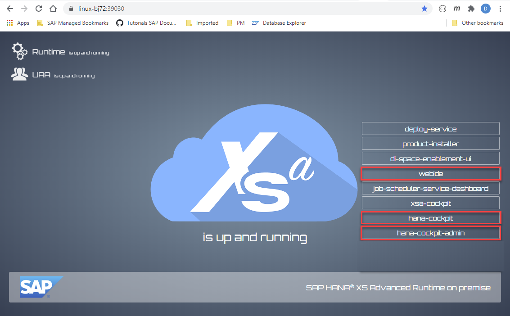Launch the webide application
The height and width of the screenshot is (316, 510).
click(x=431, y=174)
